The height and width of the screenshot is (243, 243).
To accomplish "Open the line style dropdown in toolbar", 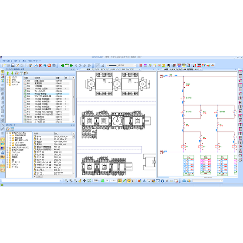I will pos(121,66).
